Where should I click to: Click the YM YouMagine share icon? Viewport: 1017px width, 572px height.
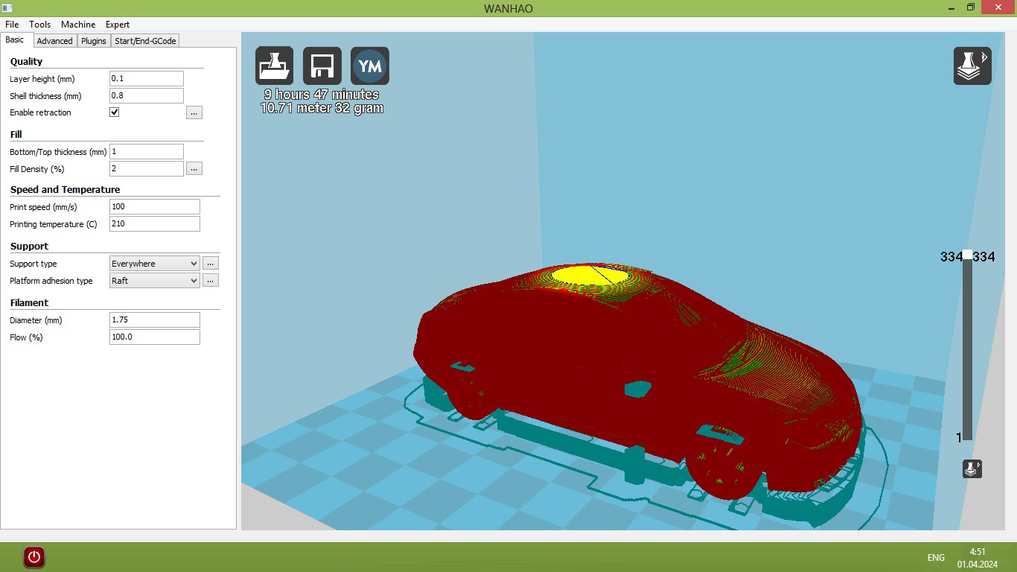[x=370, y=66]
